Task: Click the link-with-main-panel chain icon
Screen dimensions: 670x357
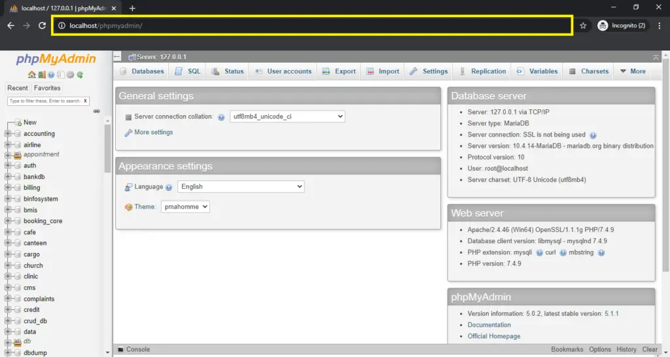Action: (97, 111)
